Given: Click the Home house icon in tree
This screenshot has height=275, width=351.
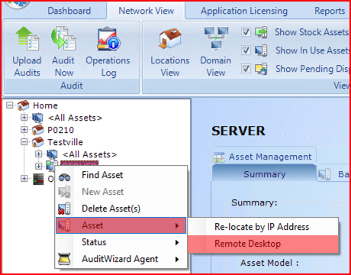Looking at the screenshot, I should pos(23,105).
